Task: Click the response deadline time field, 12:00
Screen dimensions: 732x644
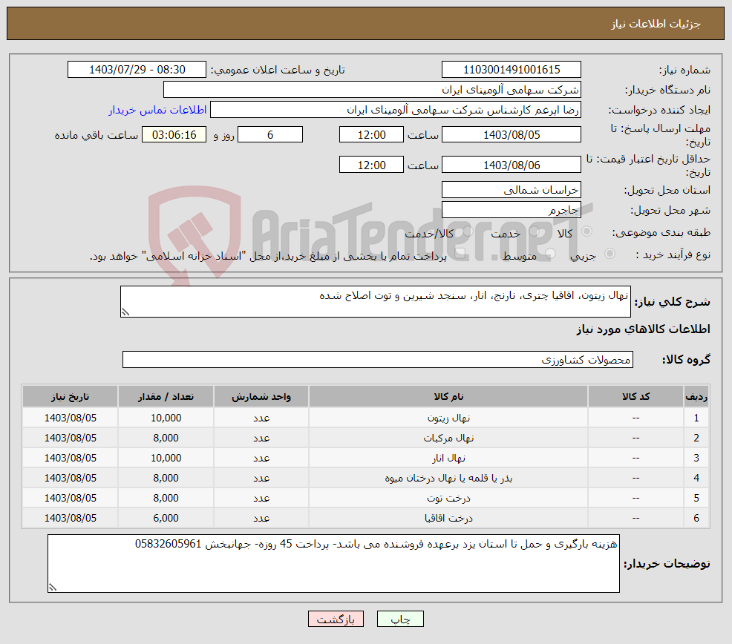Action: pos(371,135)
